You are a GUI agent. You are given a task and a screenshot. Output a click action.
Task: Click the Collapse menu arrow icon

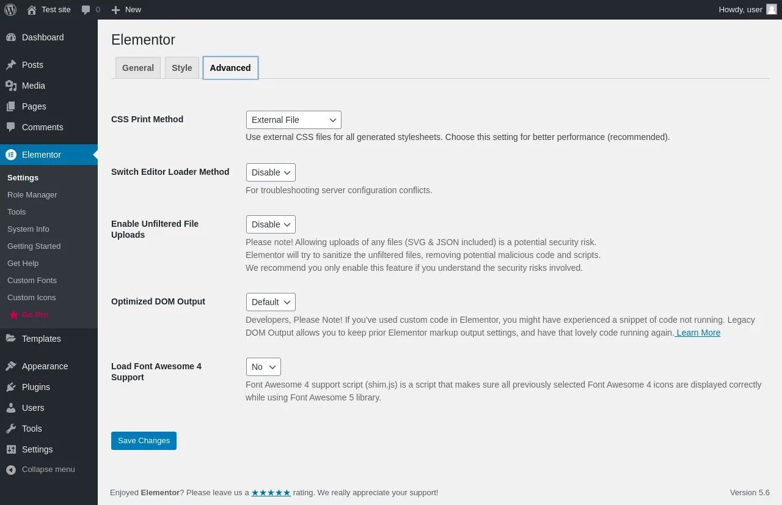[x=11, y=470]
